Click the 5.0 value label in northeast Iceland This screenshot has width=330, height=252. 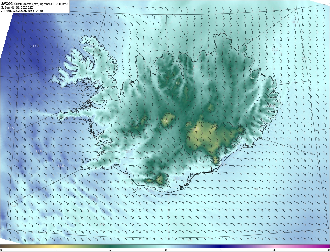230,71
